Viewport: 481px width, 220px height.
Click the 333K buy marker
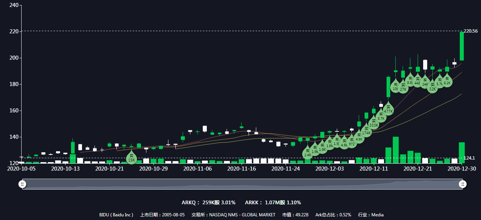click(374, 124)
